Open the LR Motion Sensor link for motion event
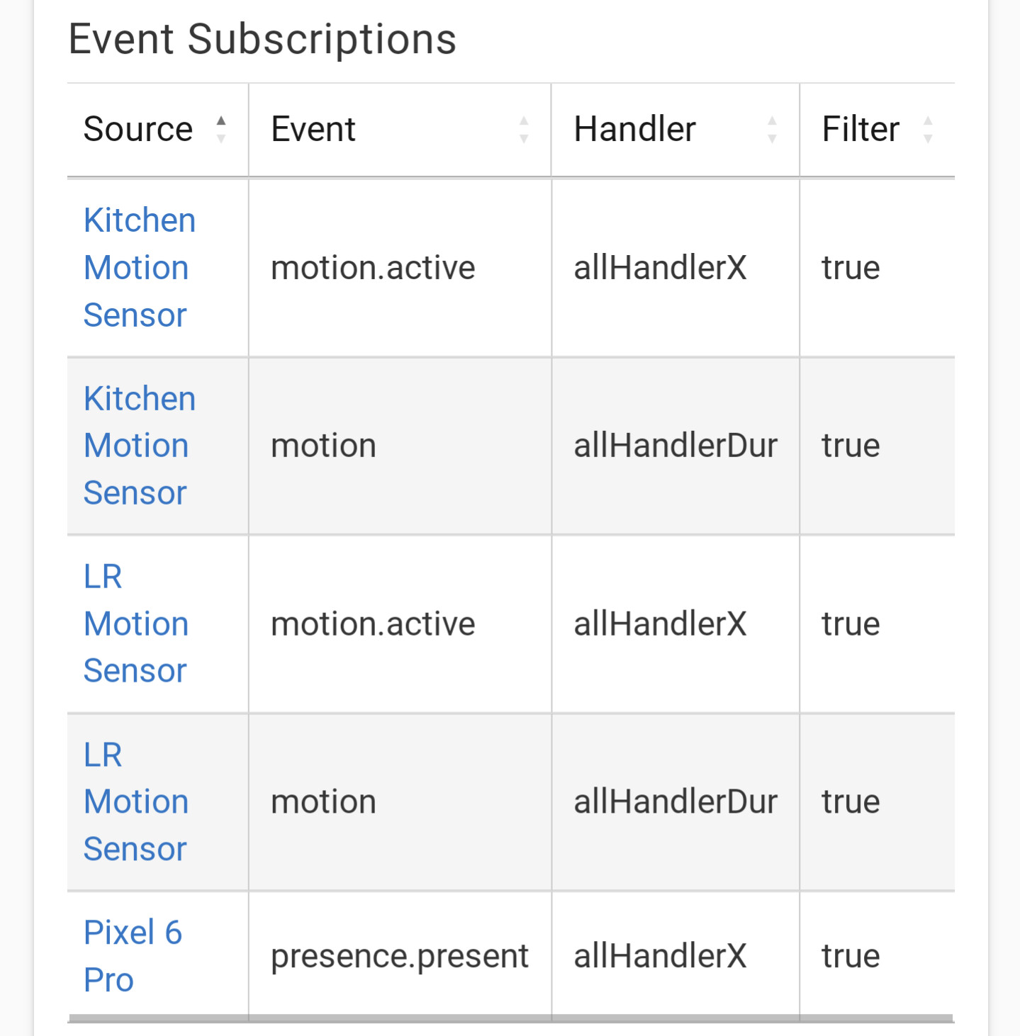1020x1036 pixels. [x=135, y=801]
